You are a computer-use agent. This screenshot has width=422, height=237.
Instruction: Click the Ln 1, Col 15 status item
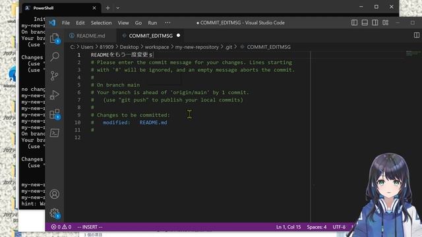point(289,227)
